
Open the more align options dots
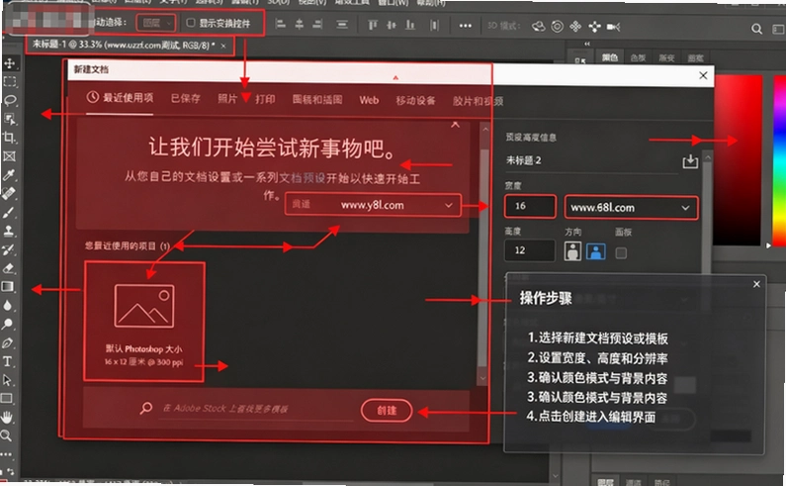tap(466, 26)
